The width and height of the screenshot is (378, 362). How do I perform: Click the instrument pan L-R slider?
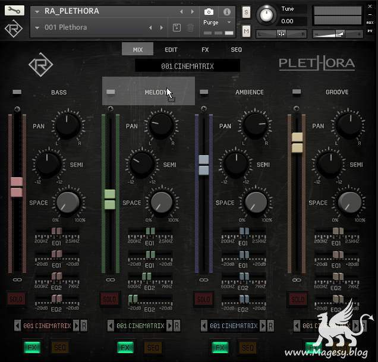pyautogui.click(x=281, y=34)
